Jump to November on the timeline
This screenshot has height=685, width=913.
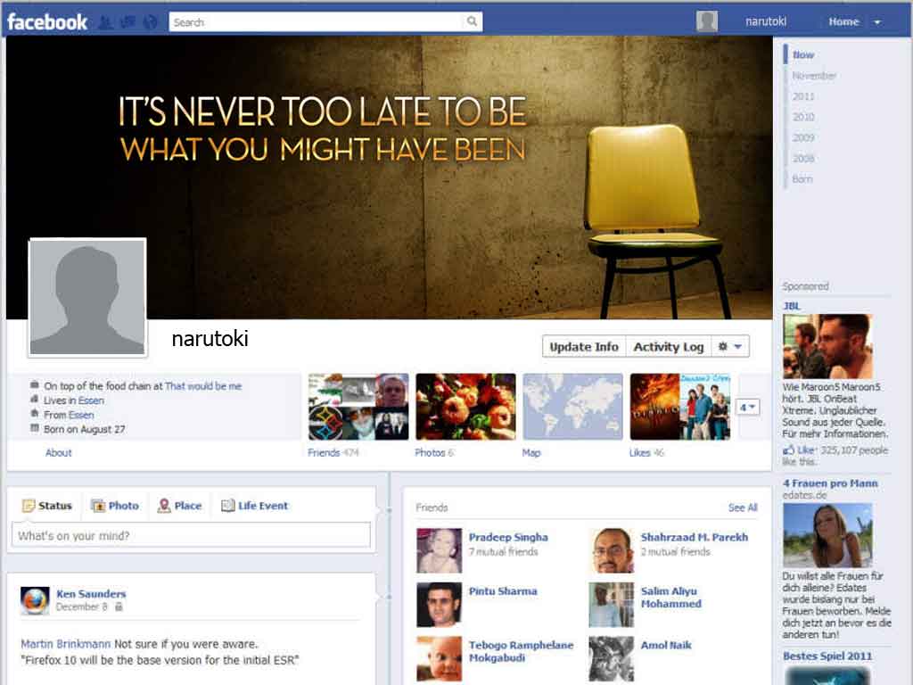click(x=814, y=76)
